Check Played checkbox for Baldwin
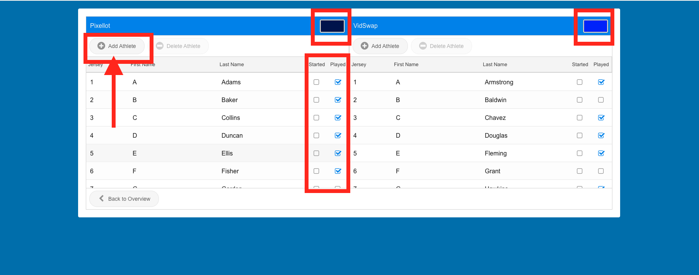Viewport: 699px width, 275px height. click(601, 100)
